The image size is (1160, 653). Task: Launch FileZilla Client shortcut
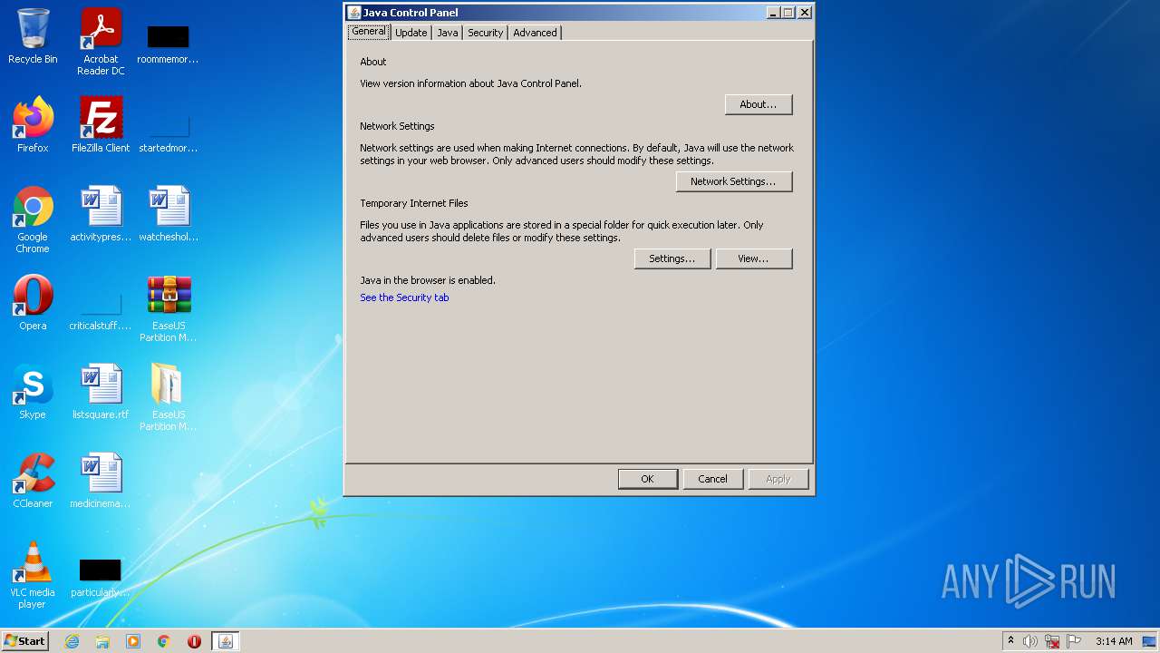pyautogui.click(x=101, y=125)
